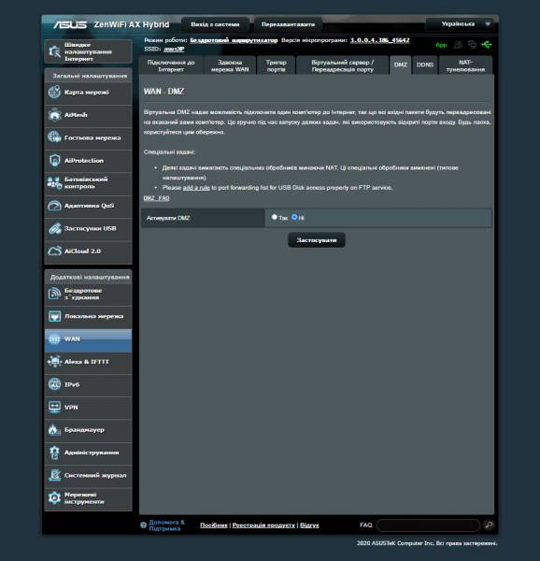
Task: Open the IPv6 sidebar icon
Action: tap(54, 384)
